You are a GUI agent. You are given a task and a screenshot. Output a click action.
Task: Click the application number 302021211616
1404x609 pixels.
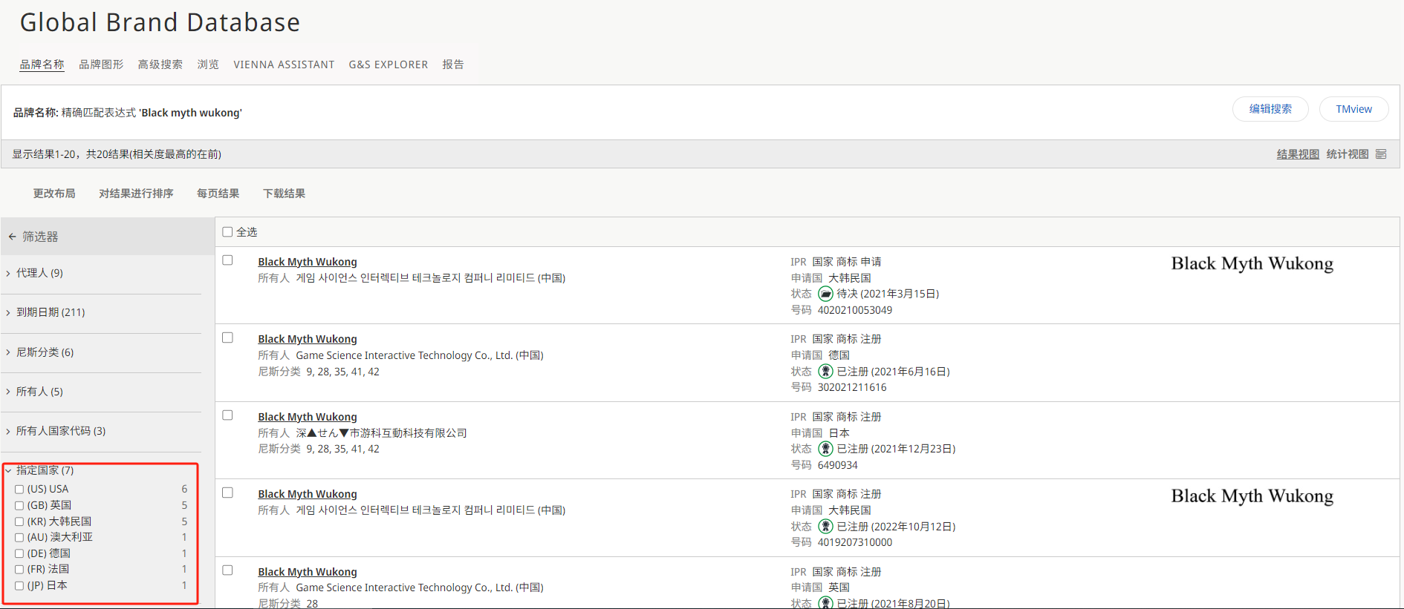click(x=852, y=387)
